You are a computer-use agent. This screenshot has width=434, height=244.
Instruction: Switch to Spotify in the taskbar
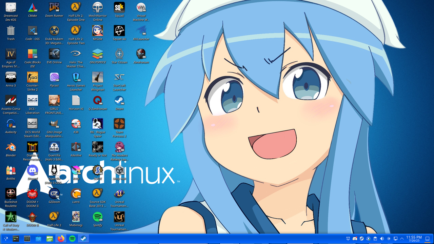click(x=72, y=239)
